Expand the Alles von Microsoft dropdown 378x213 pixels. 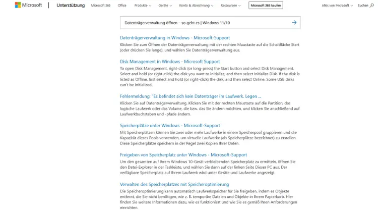(x=337, y=6)
